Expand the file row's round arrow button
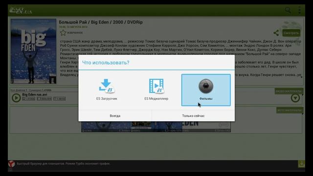 (x=295, y=98)
